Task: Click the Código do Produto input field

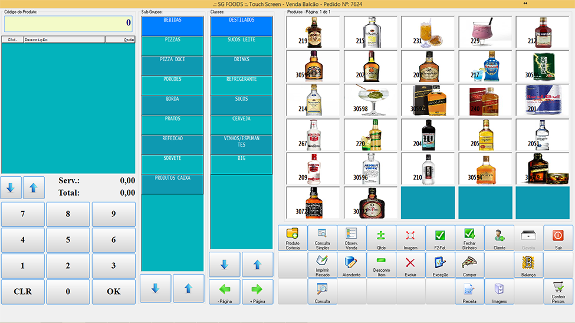Action: 68,24
